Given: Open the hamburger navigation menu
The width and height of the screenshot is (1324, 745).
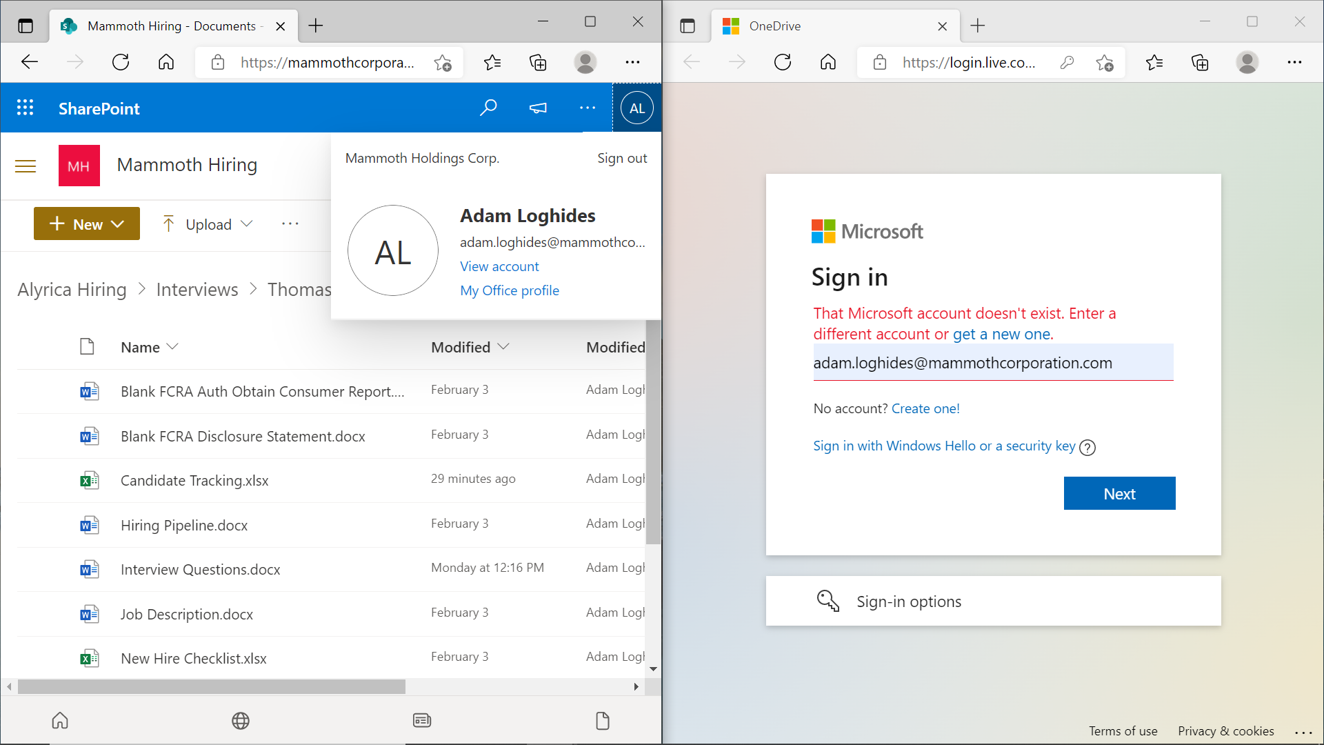Looking at the screenshot, I should [x=26, y=166].
